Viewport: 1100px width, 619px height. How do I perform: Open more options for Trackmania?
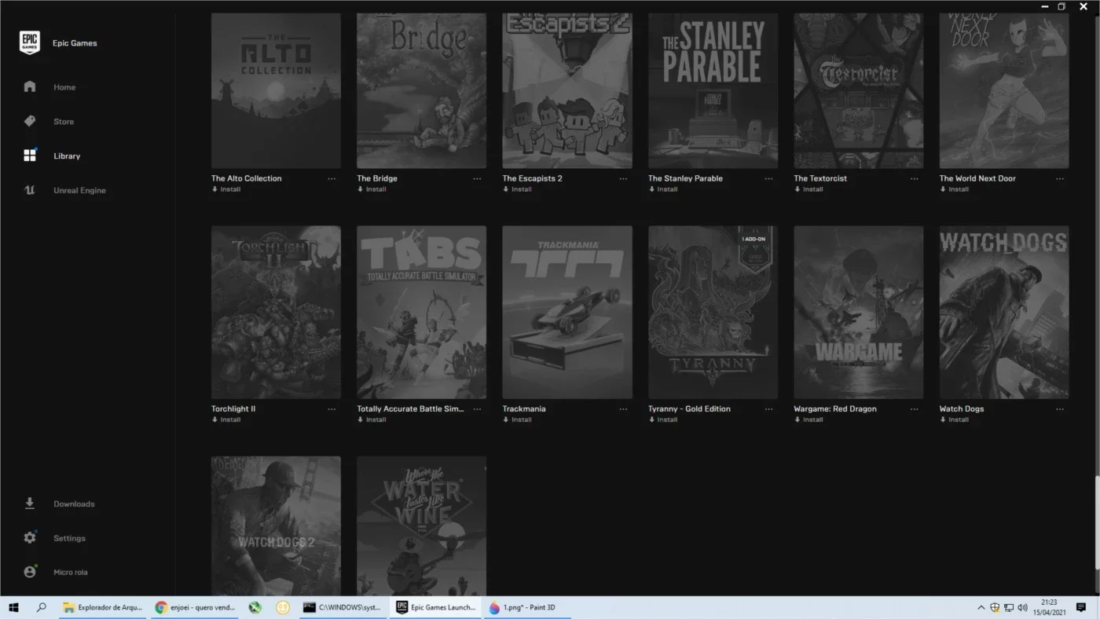(x=623, y=408)
